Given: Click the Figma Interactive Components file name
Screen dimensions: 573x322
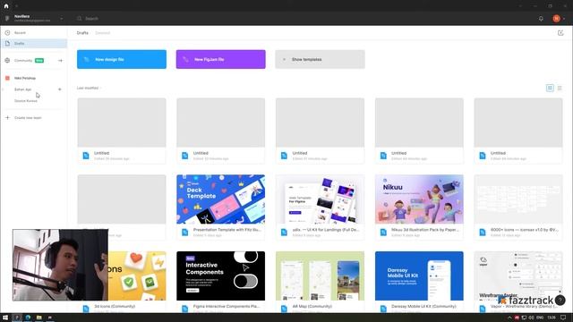Looking at the screenshot, I should point(227,307).
